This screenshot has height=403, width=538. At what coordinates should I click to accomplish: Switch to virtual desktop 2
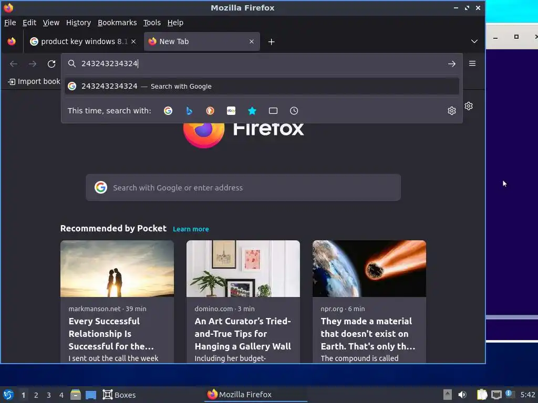(x=36, y=395)
